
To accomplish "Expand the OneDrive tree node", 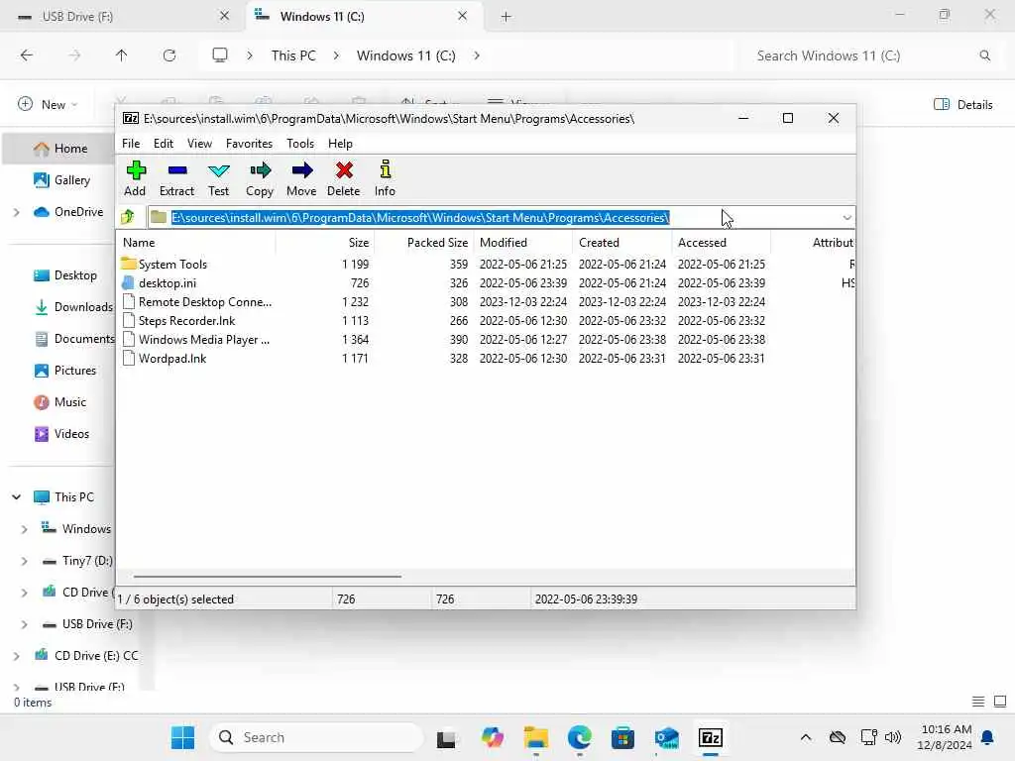I will (17, 212).
